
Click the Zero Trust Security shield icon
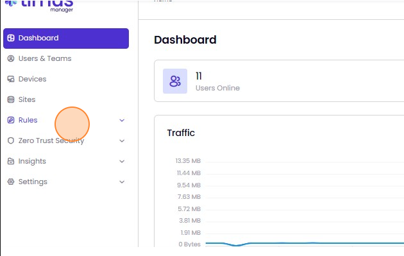[x=11, y=141]
